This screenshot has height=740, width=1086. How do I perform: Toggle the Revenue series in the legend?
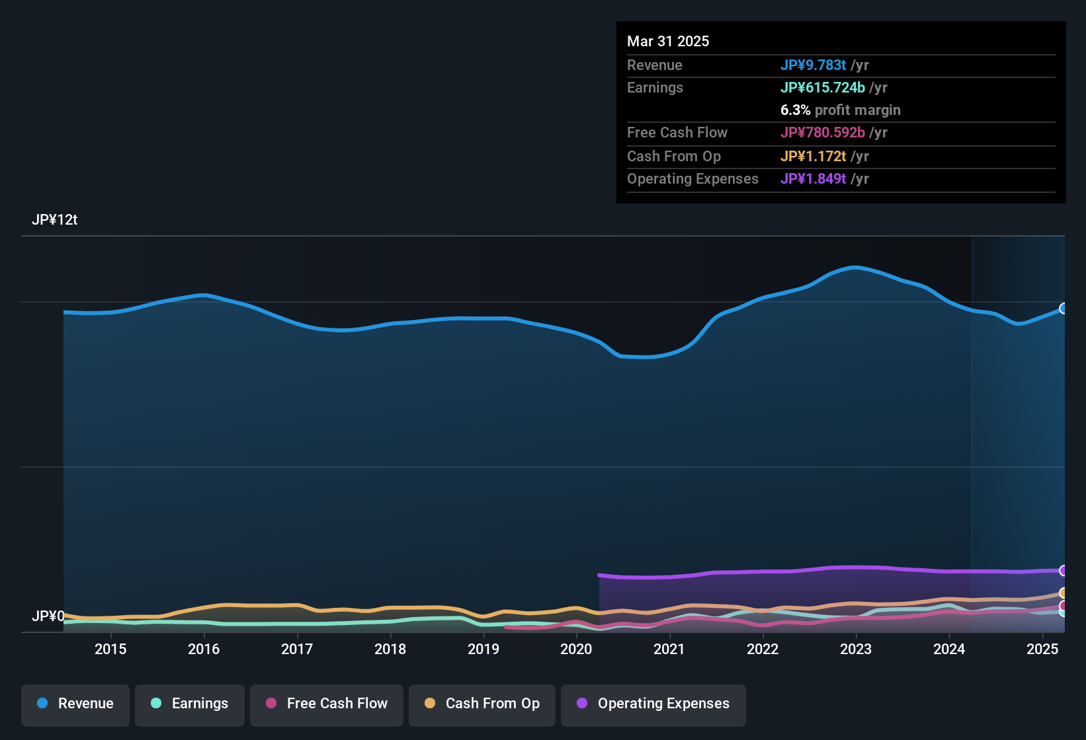[x=75, y=704]
